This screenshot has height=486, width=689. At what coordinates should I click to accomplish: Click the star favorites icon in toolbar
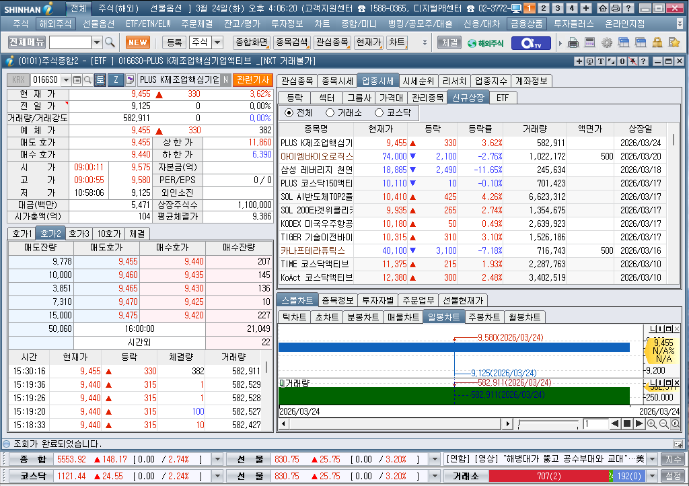(674, 42)
